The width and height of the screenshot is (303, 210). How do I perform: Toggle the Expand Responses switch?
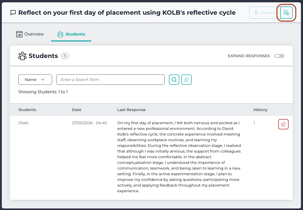[279, 56]
